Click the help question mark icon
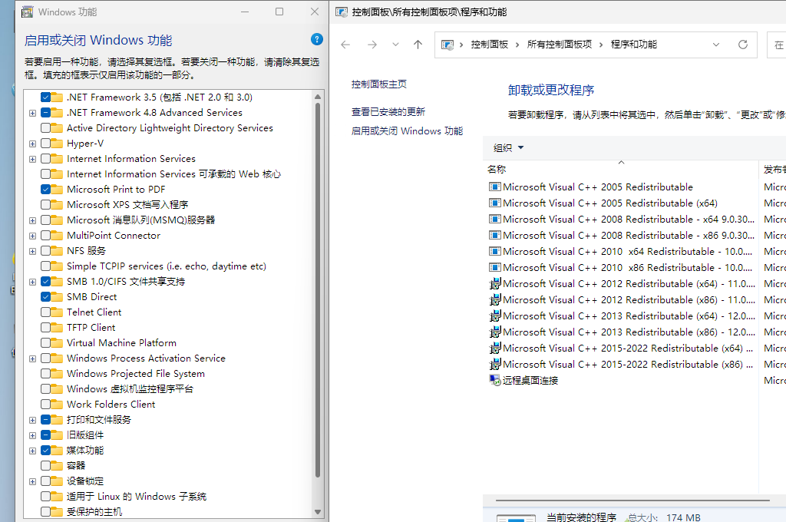Screen dimensions: 786x522 (x=316, y=39)
